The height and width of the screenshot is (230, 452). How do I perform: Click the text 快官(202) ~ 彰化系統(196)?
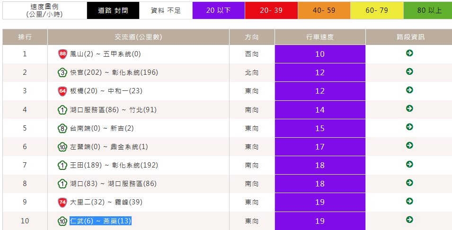[x=114, y=72]
